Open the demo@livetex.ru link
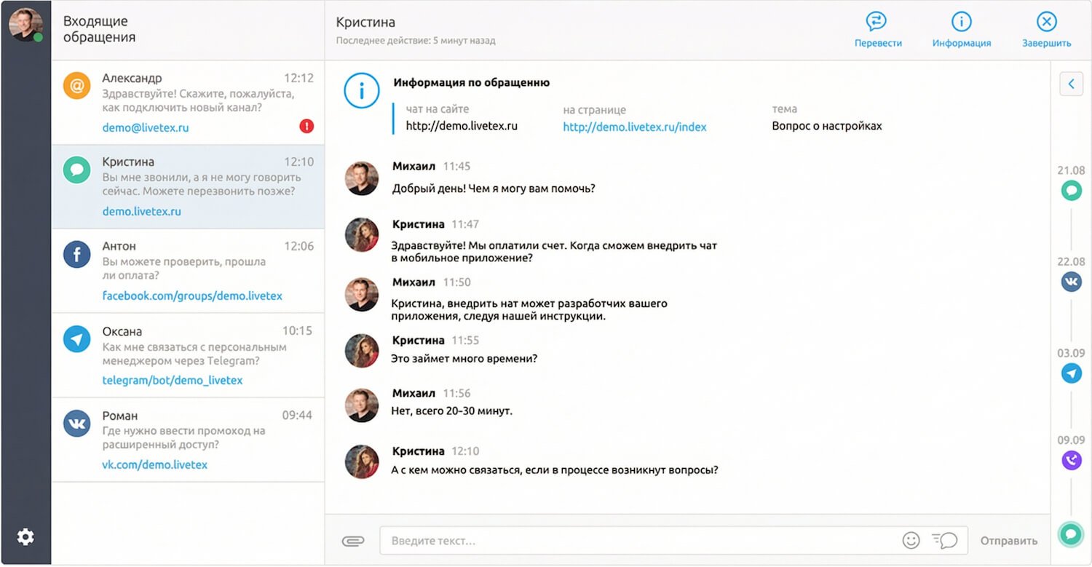This screenshot has width=1092, height=567. click(146, 127)
